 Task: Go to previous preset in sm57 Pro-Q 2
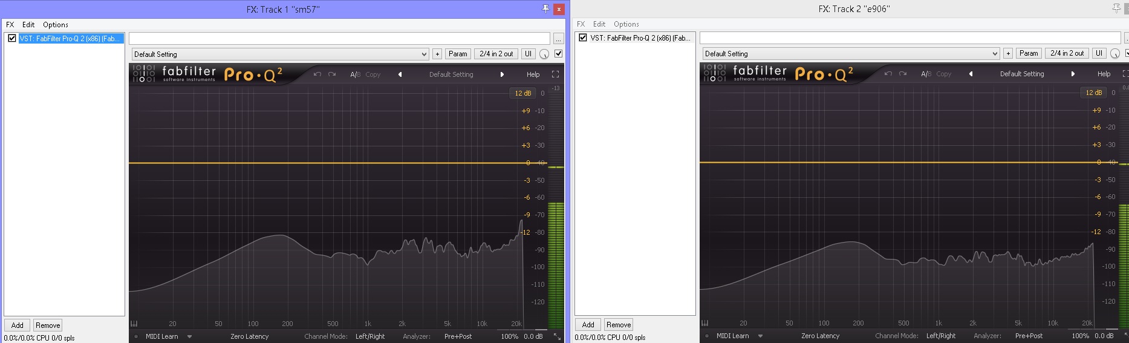click(x=400, y=74)
